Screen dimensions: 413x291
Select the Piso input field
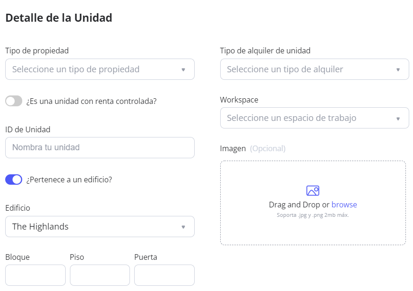click(x=100, y=275)
